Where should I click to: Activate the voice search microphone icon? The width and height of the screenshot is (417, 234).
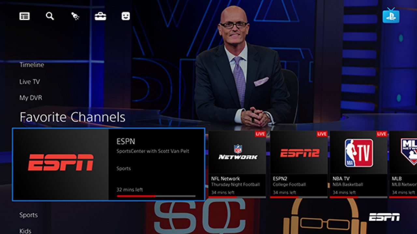pyautogui.click(x=74, y=16)
